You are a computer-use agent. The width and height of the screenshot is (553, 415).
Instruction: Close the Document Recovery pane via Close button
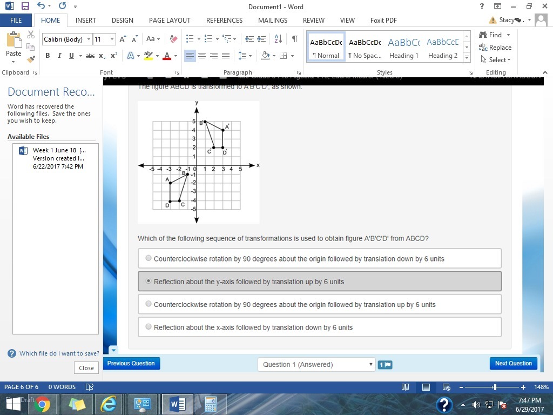click(86, 368)
